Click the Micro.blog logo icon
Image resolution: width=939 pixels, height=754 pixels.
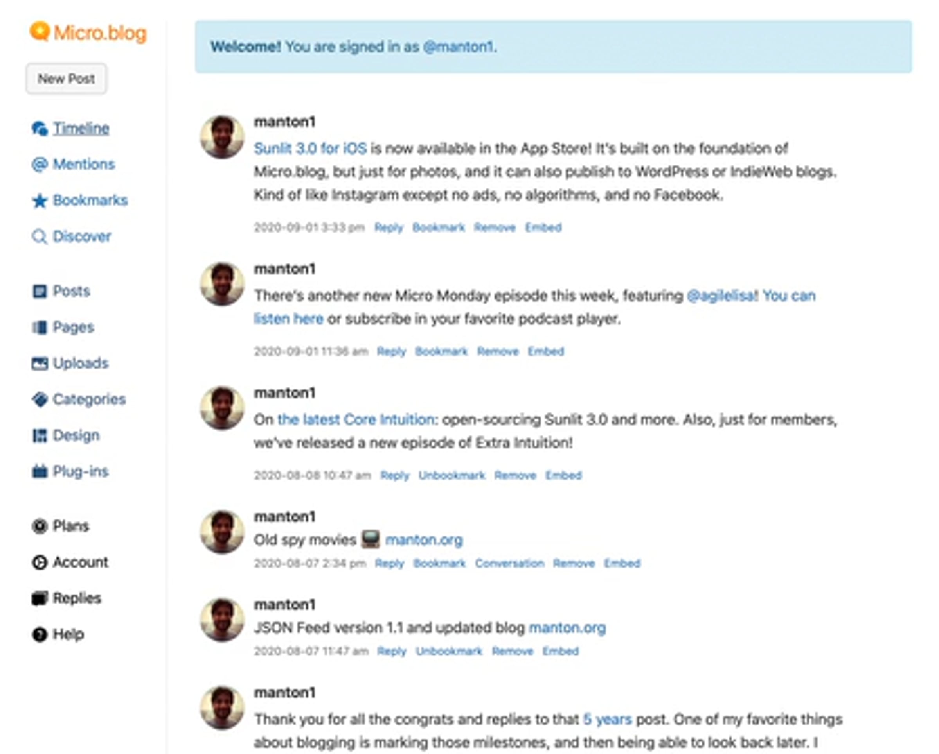tap(40, 32)
